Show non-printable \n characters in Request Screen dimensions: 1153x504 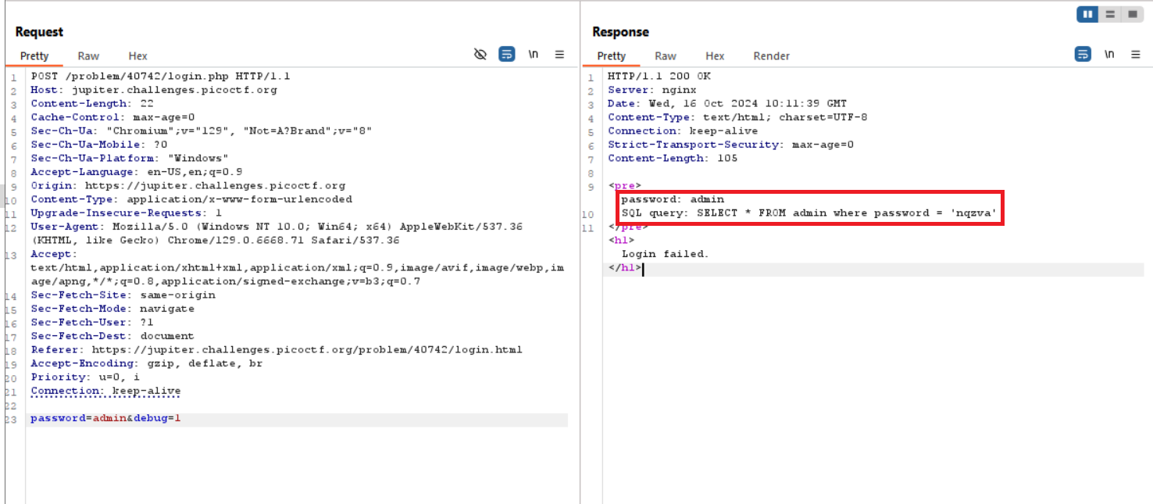coord(534,55)
